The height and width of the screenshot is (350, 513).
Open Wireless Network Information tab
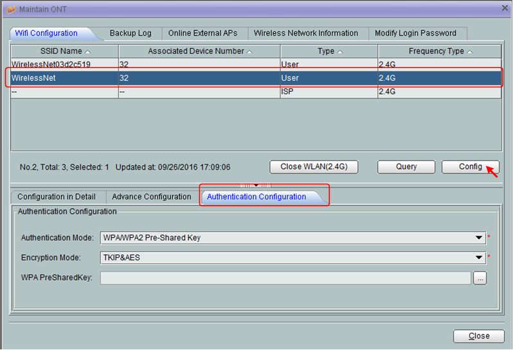coord(306,33)
